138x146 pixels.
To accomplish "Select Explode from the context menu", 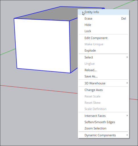I will click(x=103, y=50).
